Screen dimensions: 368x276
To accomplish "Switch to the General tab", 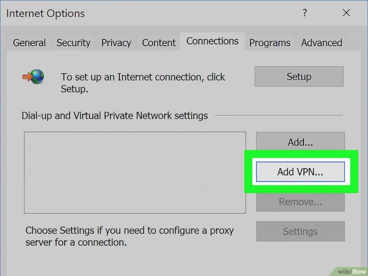I will point(29,42).
